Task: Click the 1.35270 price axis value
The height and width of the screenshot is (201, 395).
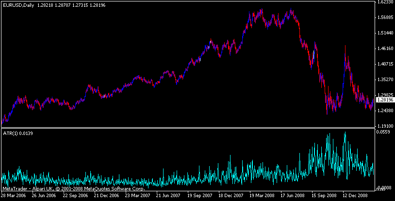Action: click(x=385, y=80)
